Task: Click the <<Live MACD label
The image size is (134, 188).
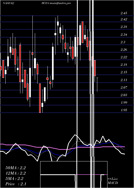Action: [x=113, y=181]
